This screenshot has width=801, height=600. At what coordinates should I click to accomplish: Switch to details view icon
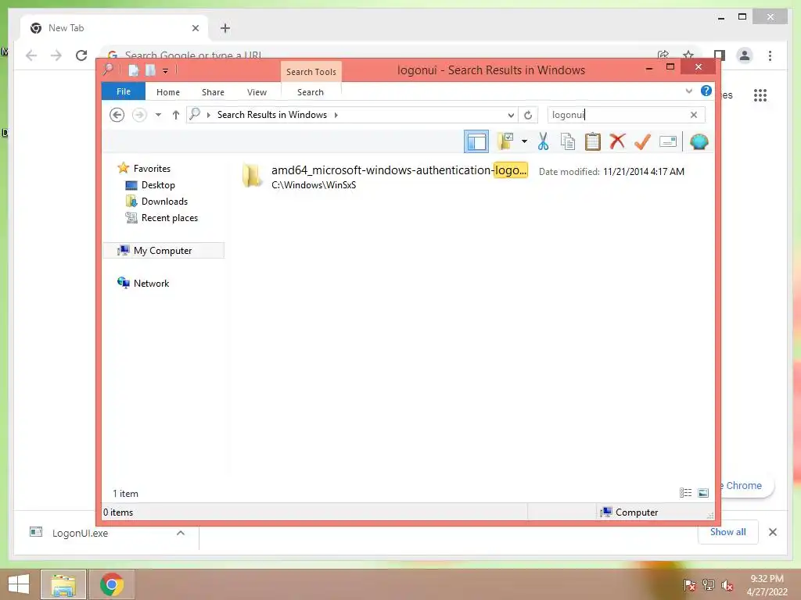(x=685, y=493)
